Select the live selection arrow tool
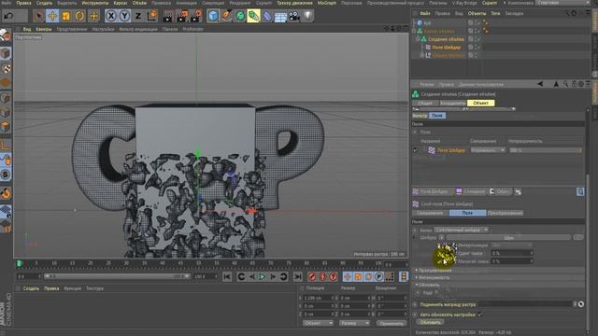The width and height of the screenshot is (598, 336). point(38,16)
